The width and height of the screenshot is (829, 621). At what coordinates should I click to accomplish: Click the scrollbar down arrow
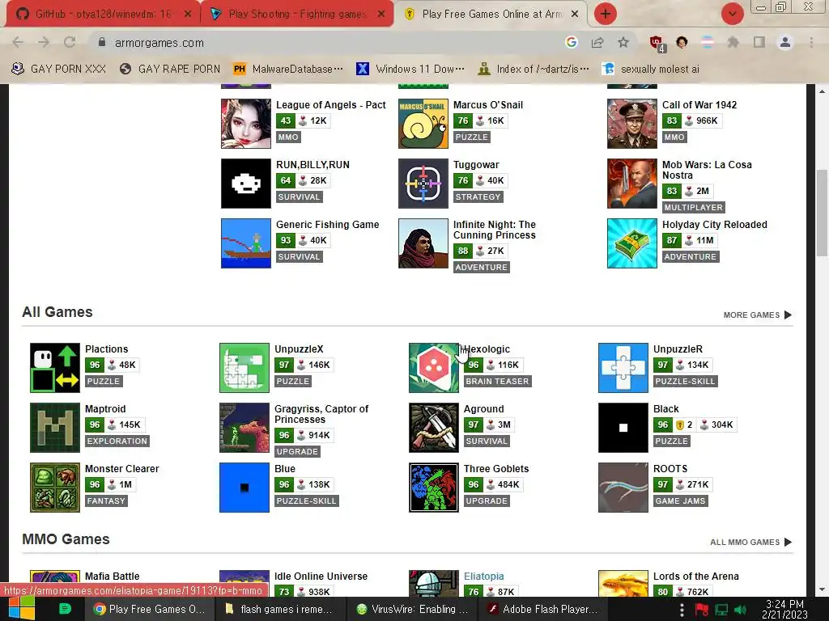coord(822,589)
